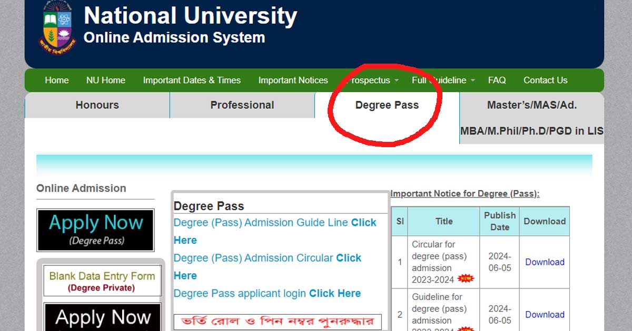Click the National University header title
This screenshot has width=632, height=331.
(x=190, y=15)
